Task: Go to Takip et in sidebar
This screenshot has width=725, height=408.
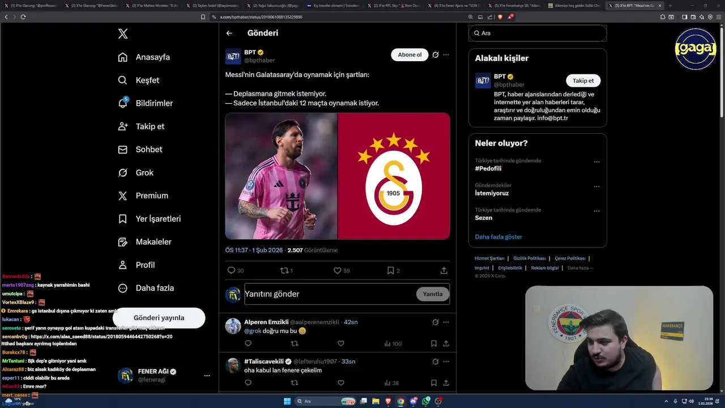Action: point(141,126)
